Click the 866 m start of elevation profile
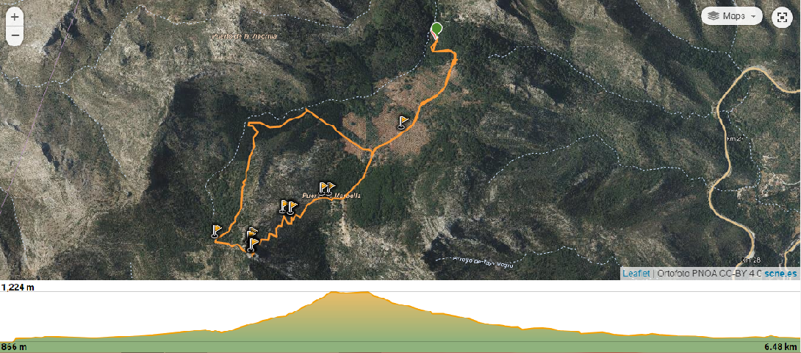The image size is (801, 353). [14, 347]
